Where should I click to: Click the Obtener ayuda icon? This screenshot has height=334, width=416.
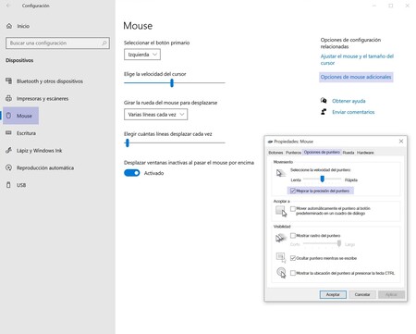pos(324,101)
